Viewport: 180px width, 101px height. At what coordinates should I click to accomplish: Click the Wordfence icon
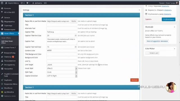click(x=2, y=88)
